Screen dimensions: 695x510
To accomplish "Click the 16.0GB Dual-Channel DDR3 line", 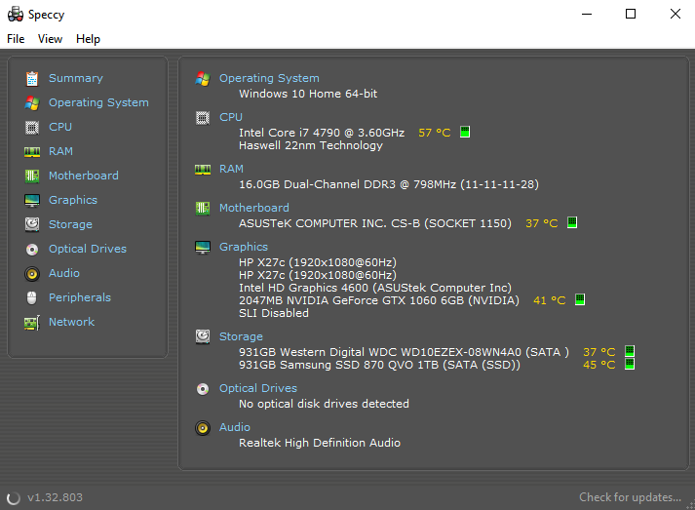I will tap(389, 184).
